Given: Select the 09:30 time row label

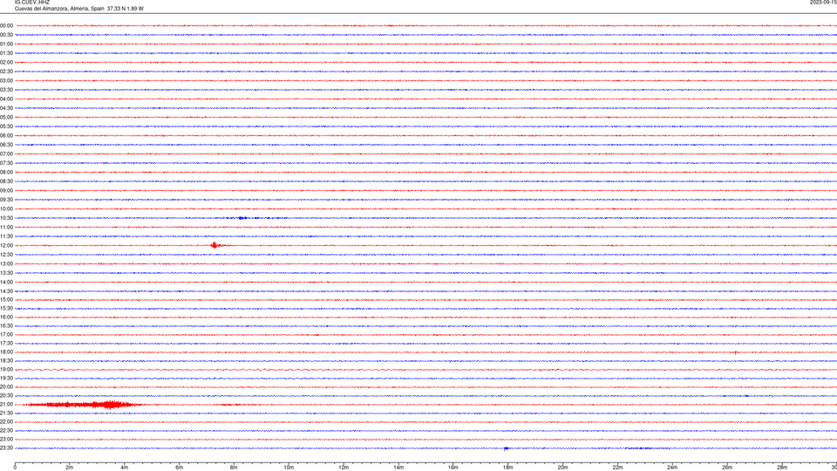Looking at the screenshot, I should (6, 200).
